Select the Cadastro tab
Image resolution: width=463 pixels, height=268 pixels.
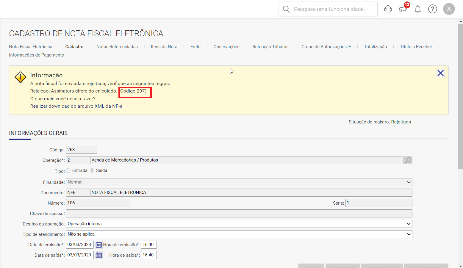[x=74, y=47]
